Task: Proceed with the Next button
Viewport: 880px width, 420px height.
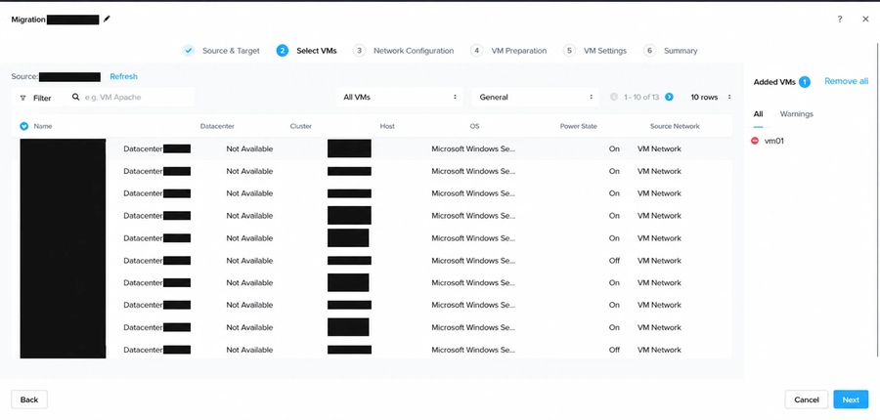Action: [x=851, y=399]
